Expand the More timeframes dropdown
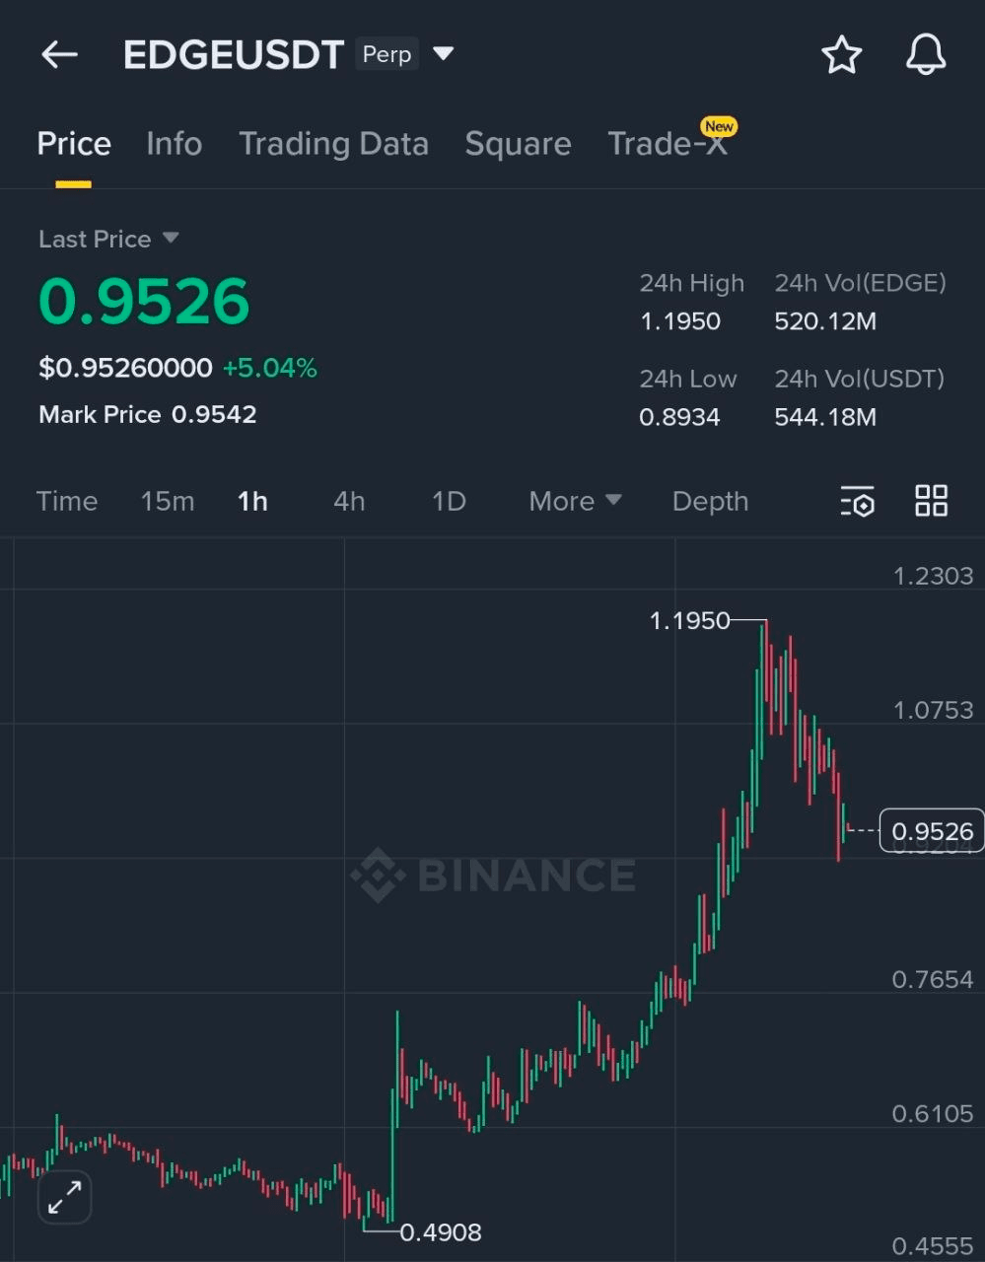Screen dimensions: 985x1262 coord(575,501)
